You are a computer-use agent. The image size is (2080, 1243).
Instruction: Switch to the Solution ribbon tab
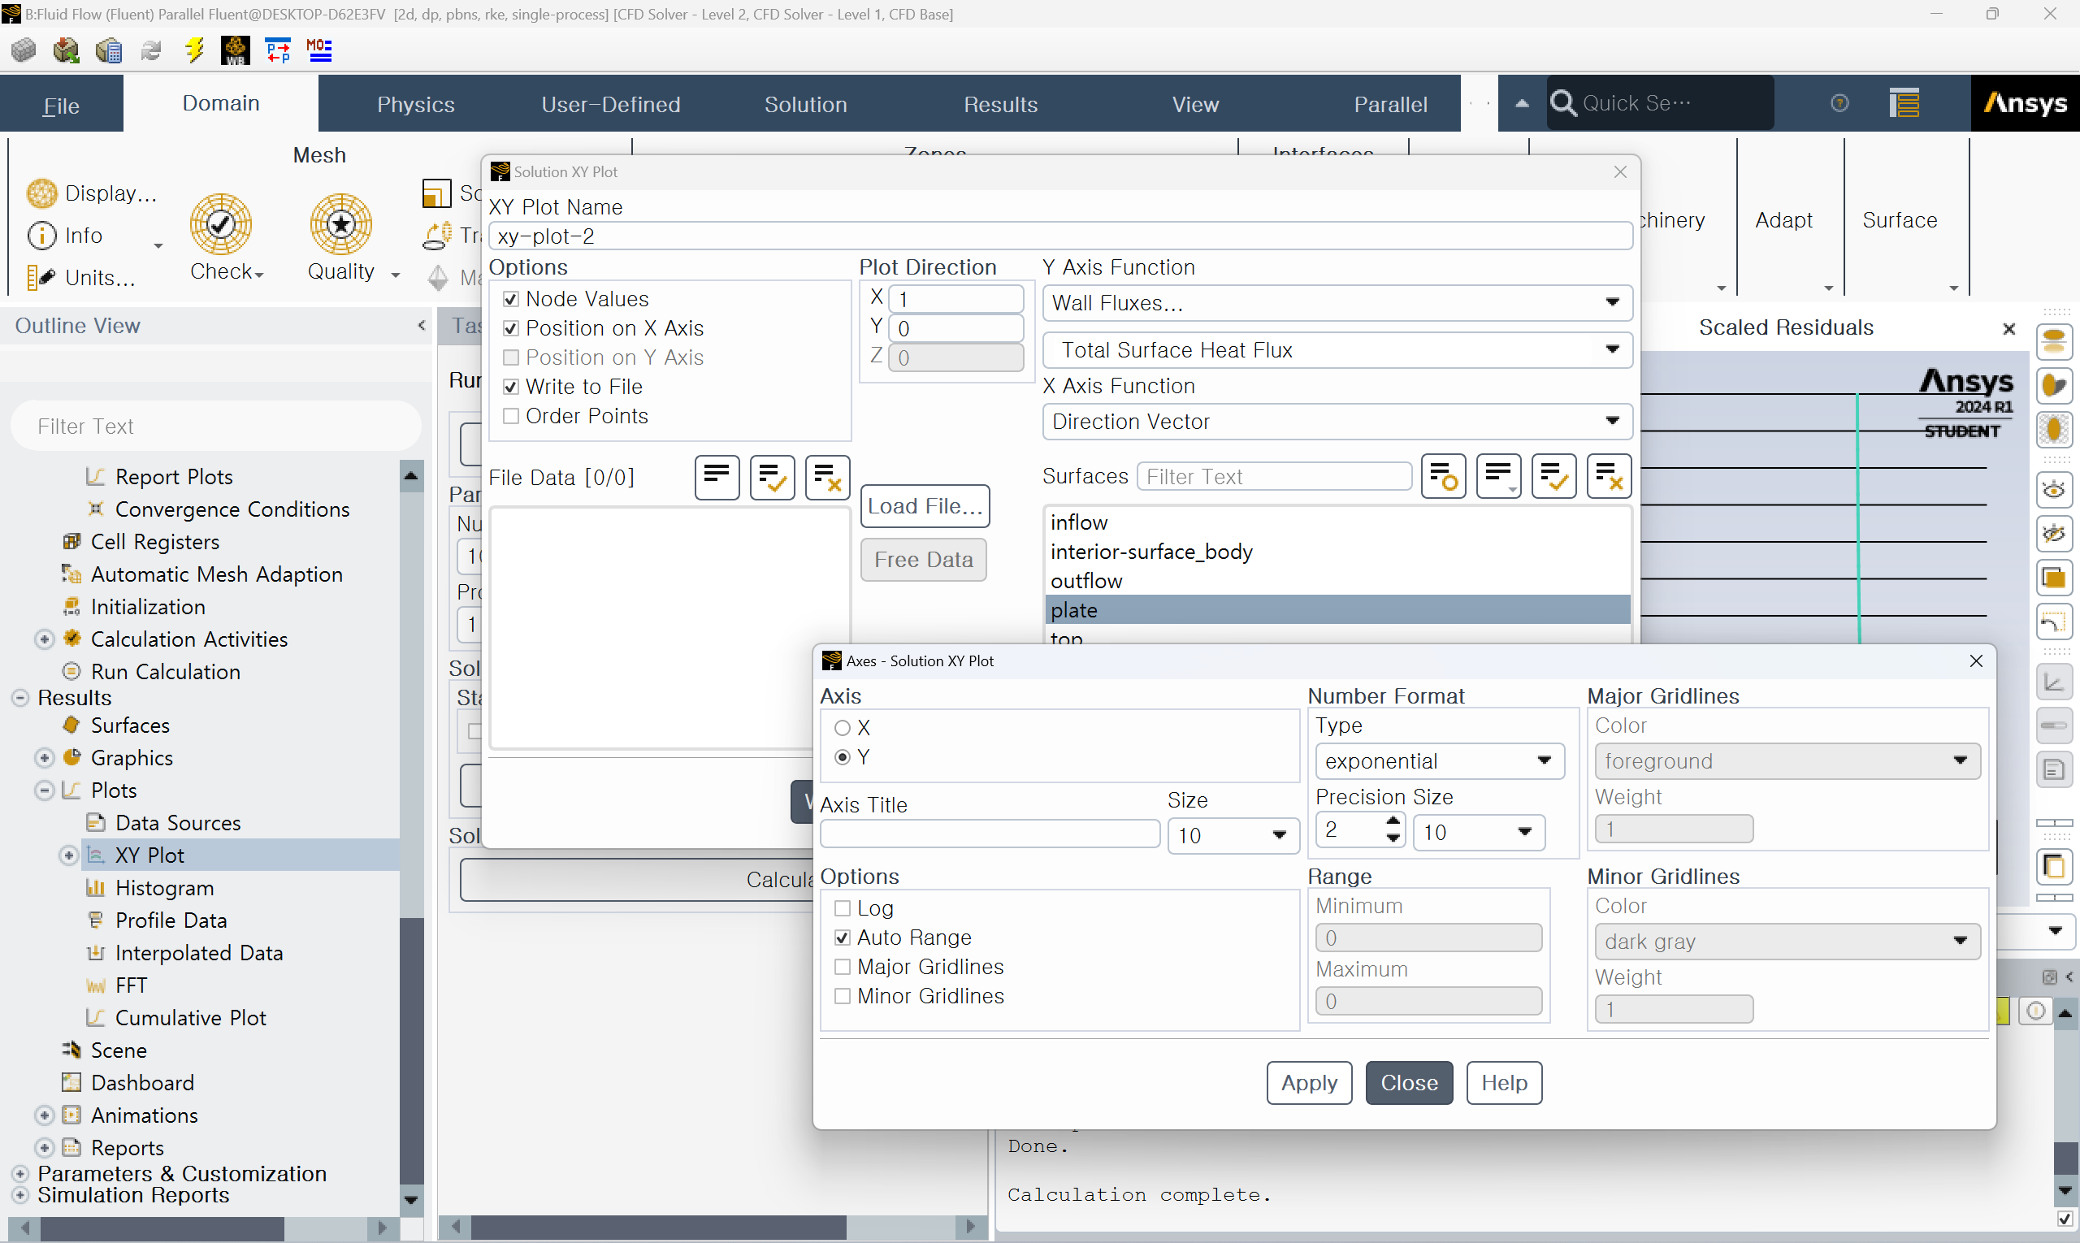[x=805, y=105]
